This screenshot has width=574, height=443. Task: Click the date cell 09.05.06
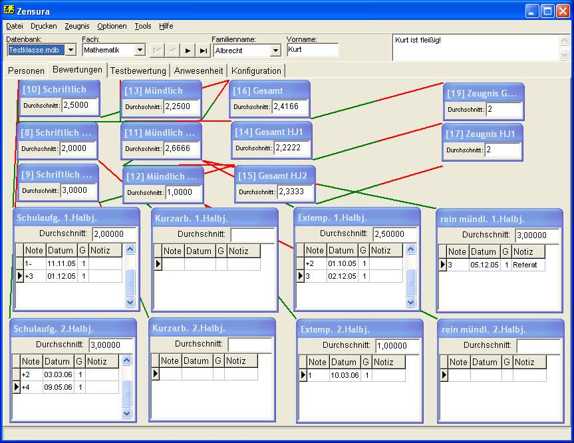point(58,387)
